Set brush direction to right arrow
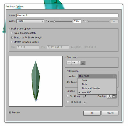 [73, 63]
